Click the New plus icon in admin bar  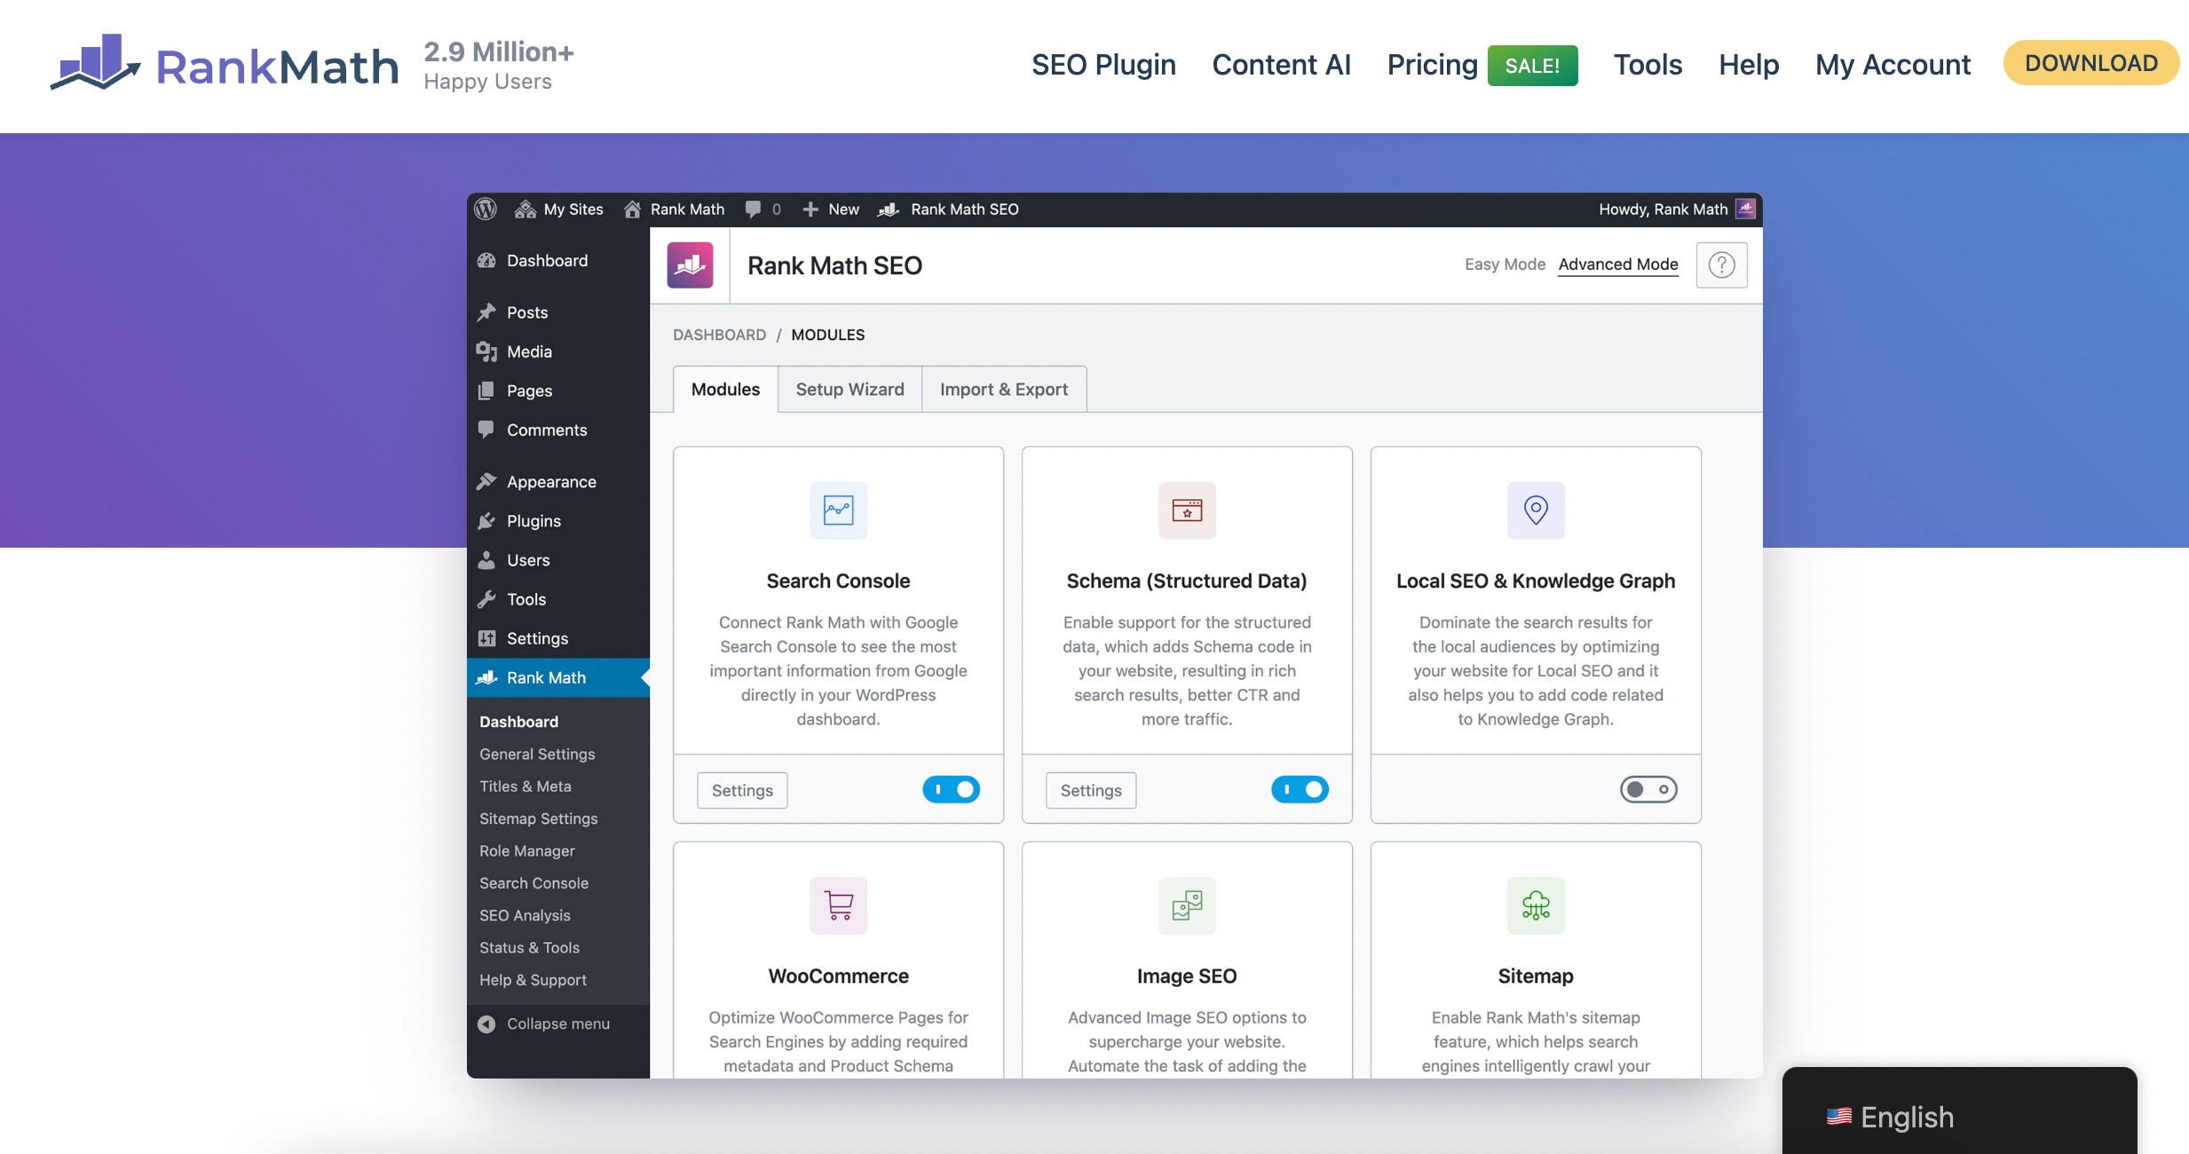coord(810,209)
